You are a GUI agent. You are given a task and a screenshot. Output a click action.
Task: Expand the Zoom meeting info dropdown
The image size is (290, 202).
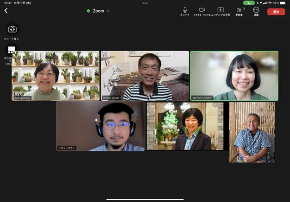click(x=108, y=11)
